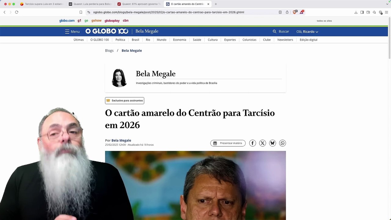The height and width of the screenshot is (220, 391).
Task: Click the Buscar search icon
Action: pos(274,31)
